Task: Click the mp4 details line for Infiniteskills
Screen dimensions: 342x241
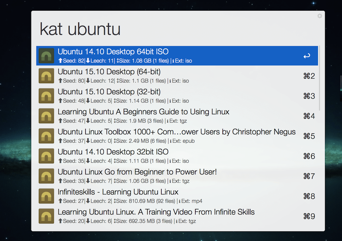Action: click(x=130, y=201)
